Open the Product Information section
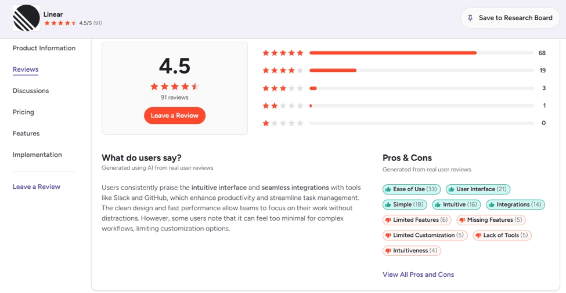566x293 pixels. pos(44,48)
